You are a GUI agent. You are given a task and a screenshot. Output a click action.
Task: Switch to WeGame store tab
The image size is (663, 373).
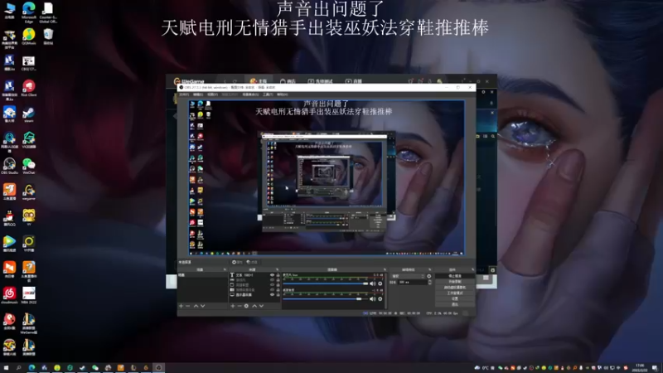pyautogui.click(x=288, y=81)
